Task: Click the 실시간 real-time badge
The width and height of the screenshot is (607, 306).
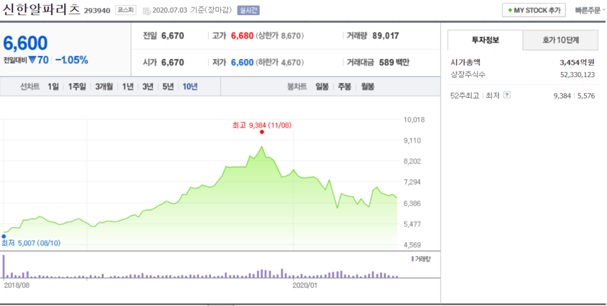Action: [x=248, y=11]
